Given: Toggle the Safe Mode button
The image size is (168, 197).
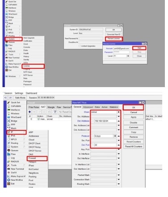Looking at the screenshot, I should (20, 98).
